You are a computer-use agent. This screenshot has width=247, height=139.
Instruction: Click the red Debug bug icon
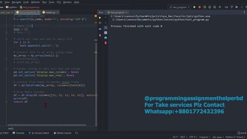200,7
